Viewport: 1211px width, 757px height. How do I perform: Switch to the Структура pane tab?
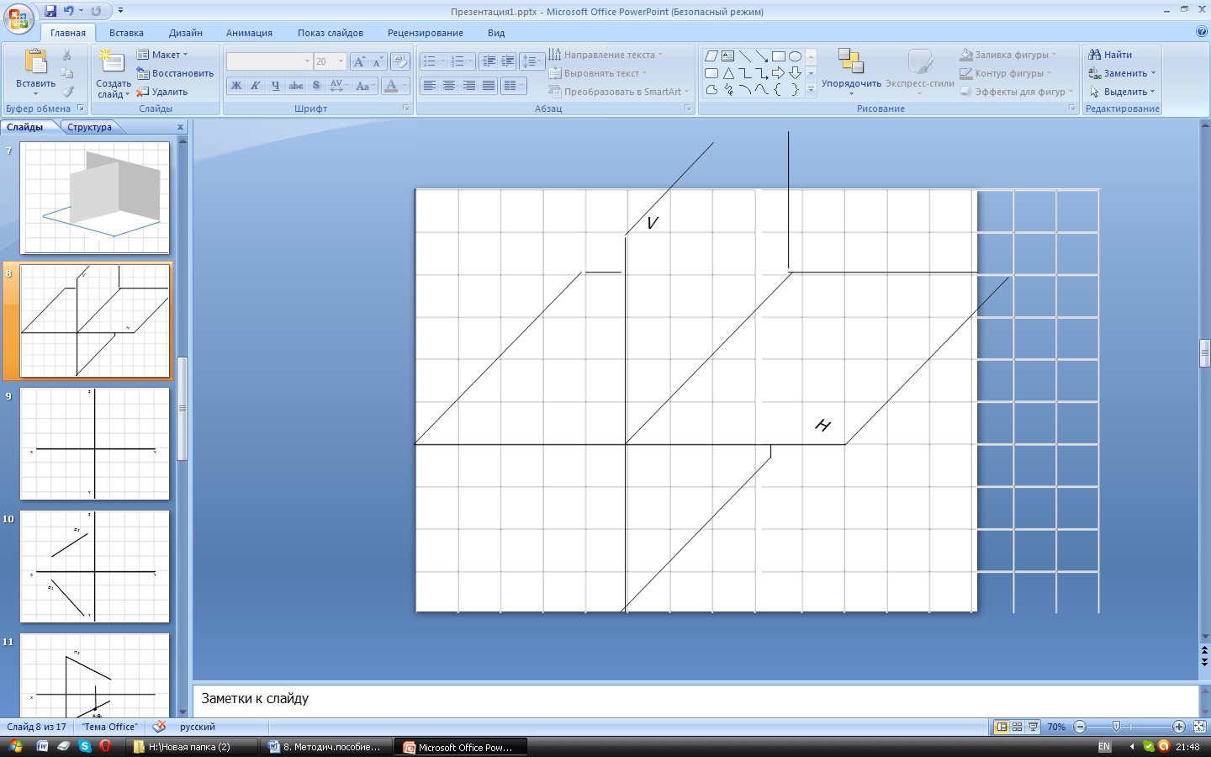(x=89, y=127)
